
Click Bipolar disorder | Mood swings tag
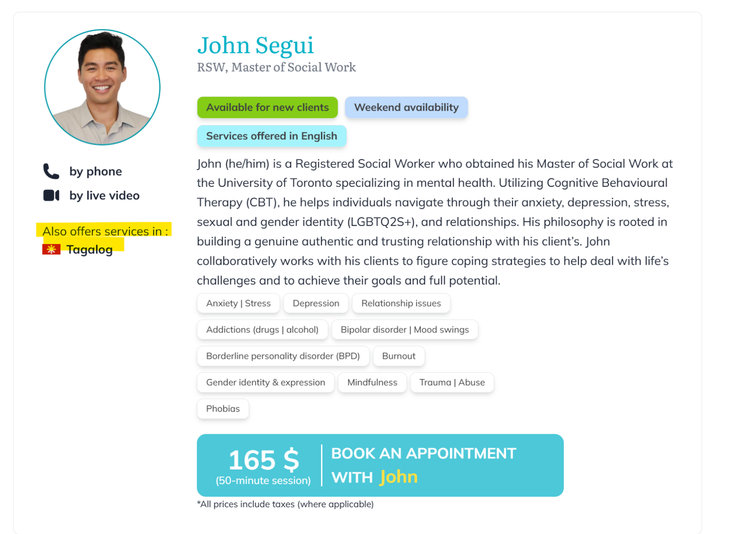point(404,330)
